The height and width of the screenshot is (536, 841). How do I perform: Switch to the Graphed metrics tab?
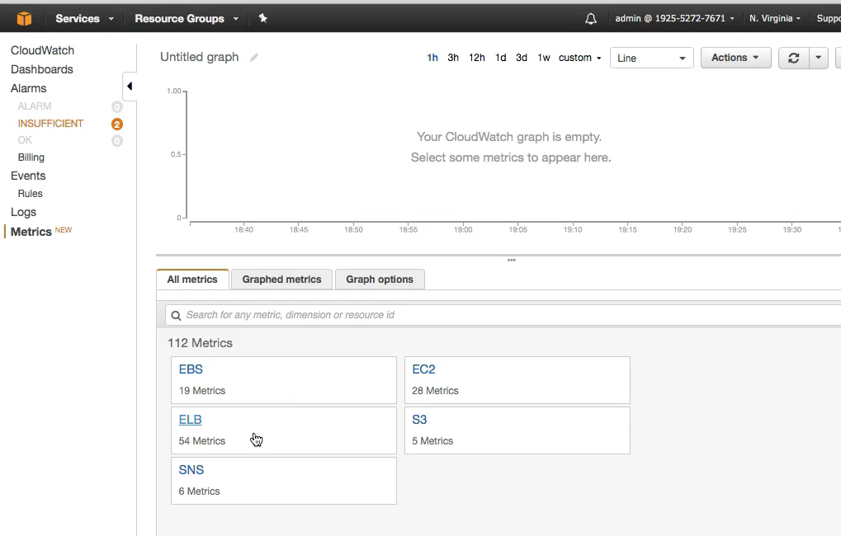[281, 280]
